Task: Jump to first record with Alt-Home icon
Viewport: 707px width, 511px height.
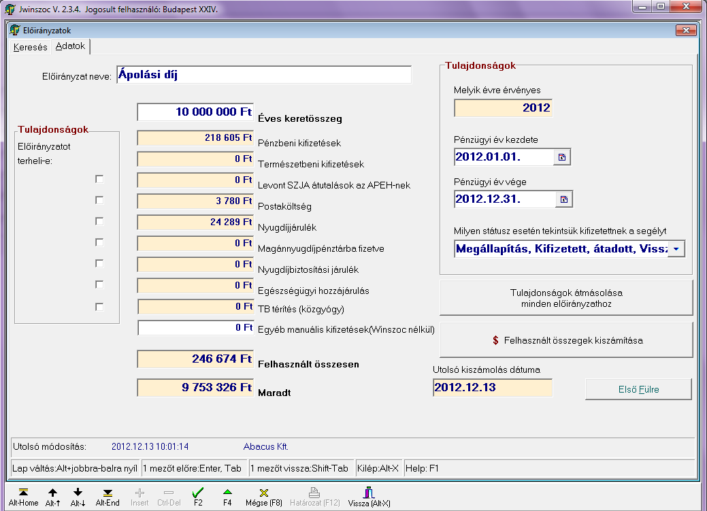Action: click(23, 492)
